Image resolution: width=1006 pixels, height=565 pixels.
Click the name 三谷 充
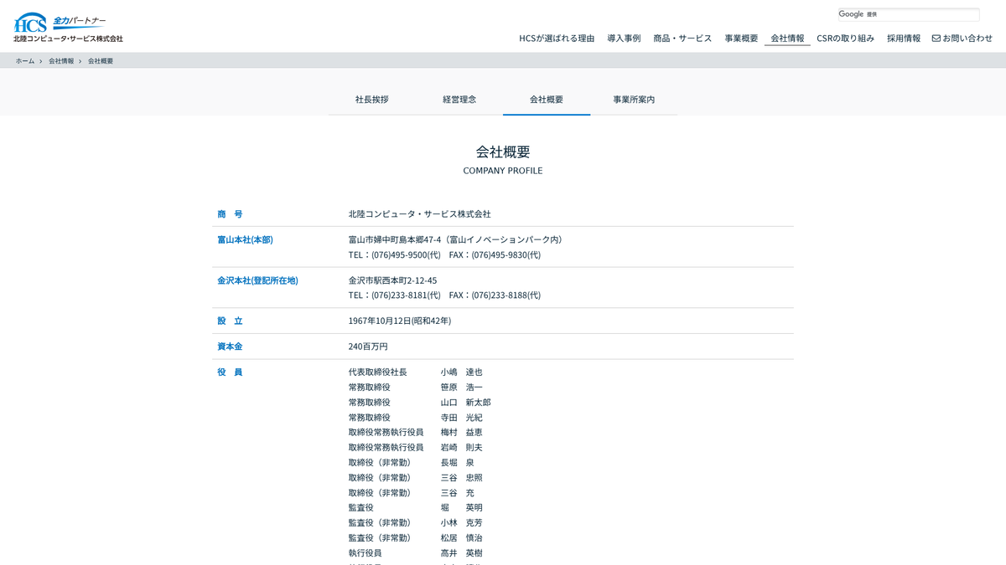(458, 492)
